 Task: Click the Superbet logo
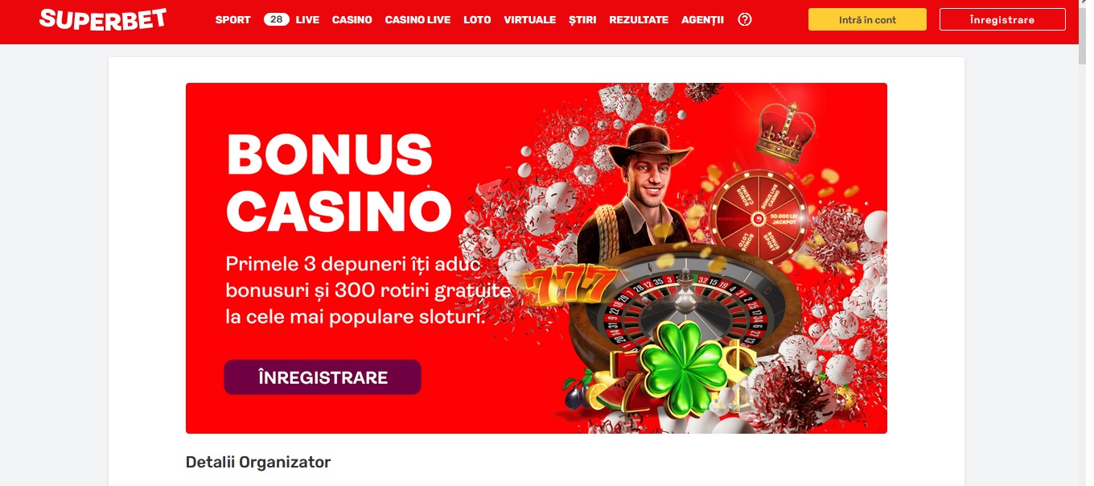(x=103, y=19)
